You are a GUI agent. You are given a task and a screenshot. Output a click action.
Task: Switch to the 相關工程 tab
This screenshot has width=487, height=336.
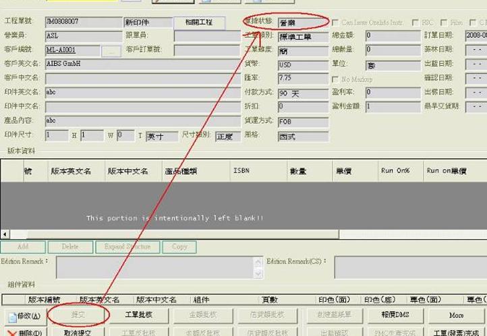click(x=199, y=22)
